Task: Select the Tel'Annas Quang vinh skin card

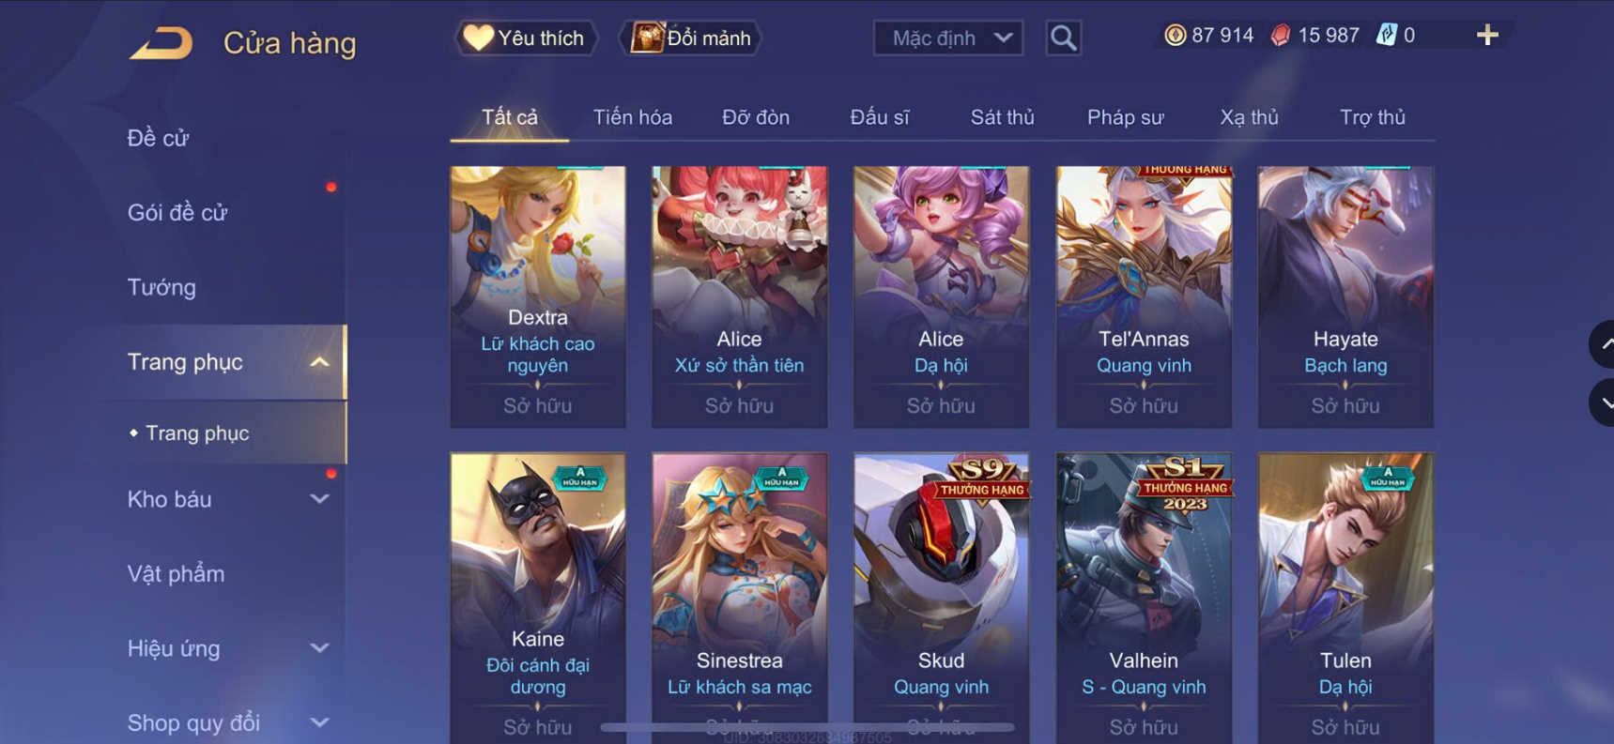Action: (1144, 296)
